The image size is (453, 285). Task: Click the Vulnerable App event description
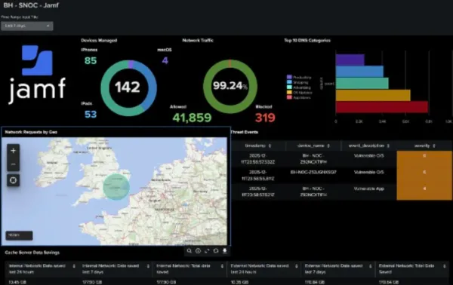[x=369, y=188]
